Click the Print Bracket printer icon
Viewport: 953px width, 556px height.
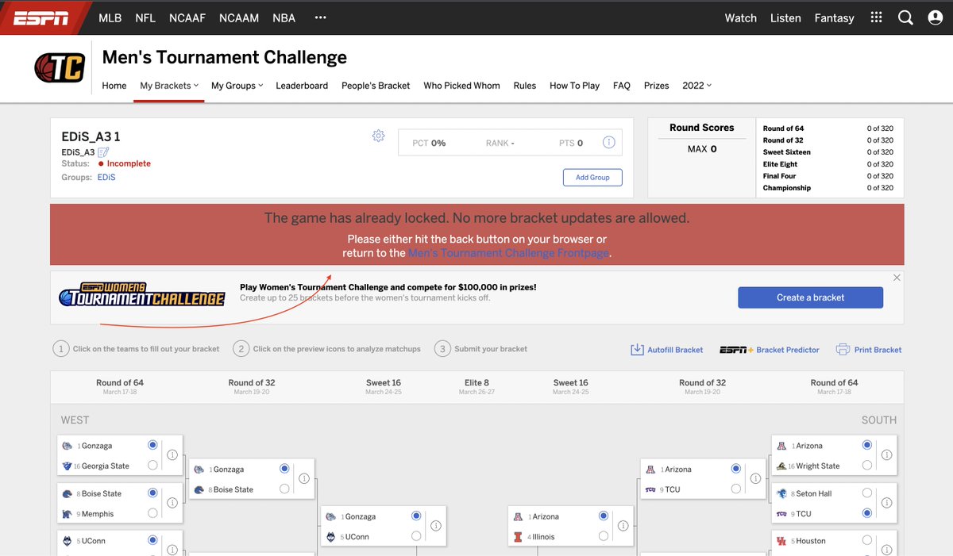[843, 350]
